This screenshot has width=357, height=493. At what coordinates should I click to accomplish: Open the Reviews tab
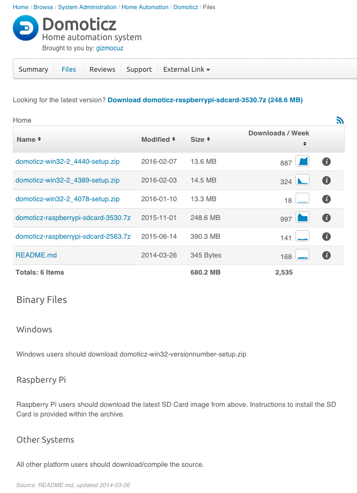[102, 69]
